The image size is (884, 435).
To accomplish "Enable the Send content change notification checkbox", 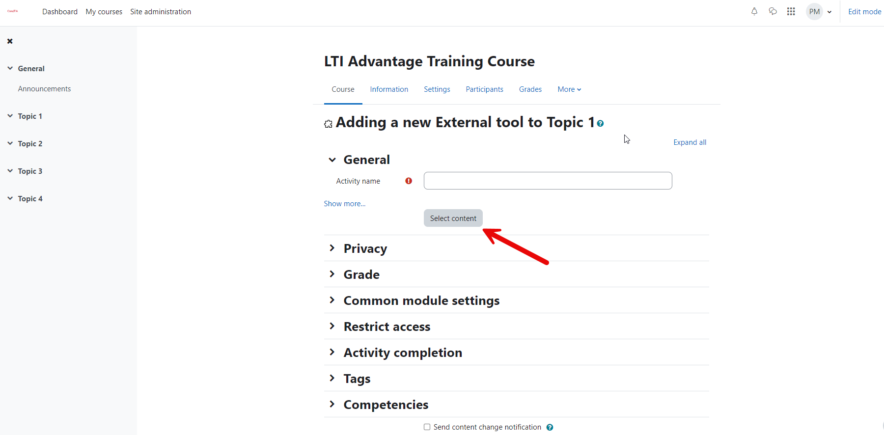I will (x=426, y=427).
